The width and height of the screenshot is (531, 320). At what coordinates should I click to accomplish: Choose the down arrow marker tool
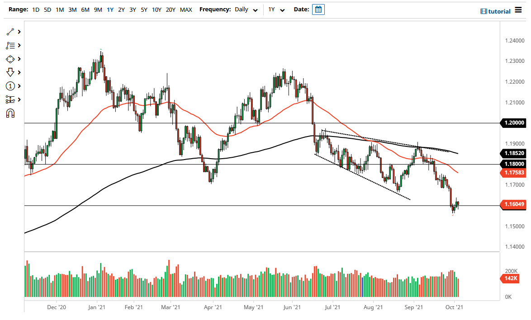click(x=10, y=72)
